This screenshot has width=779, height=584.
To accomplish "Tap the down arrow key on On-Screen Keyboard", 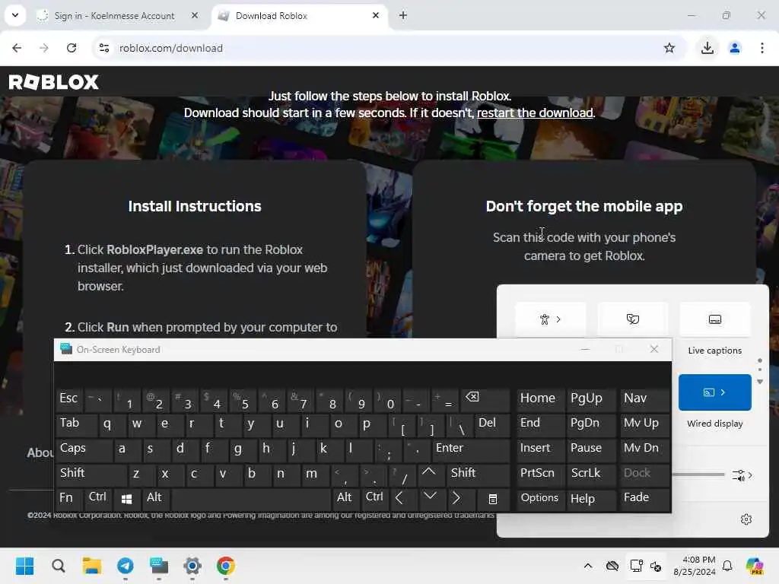I will click(x=431, y=499).
